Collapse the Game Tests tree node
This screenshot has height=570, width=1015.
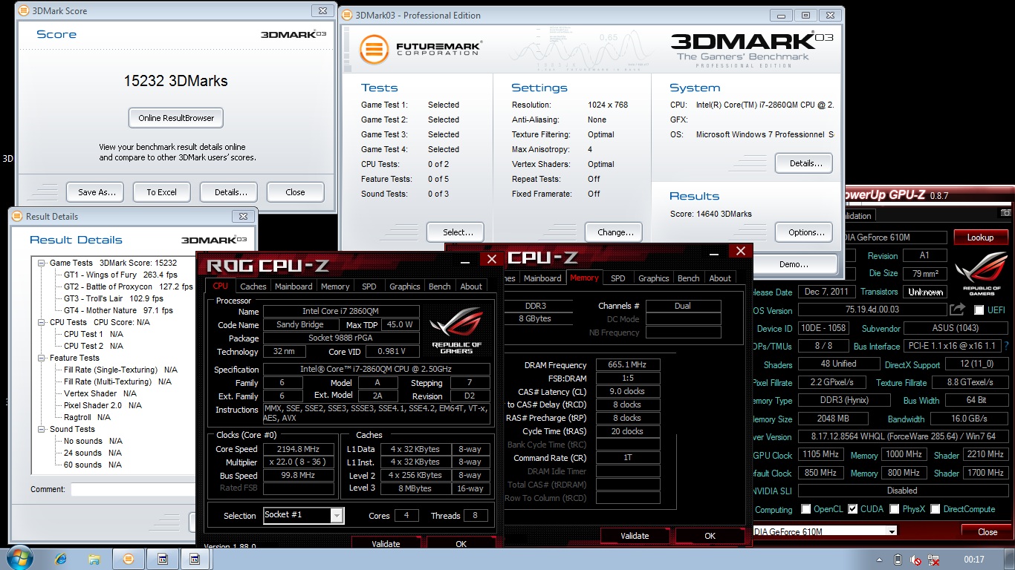pyautogui.click(x=42, y=263)
